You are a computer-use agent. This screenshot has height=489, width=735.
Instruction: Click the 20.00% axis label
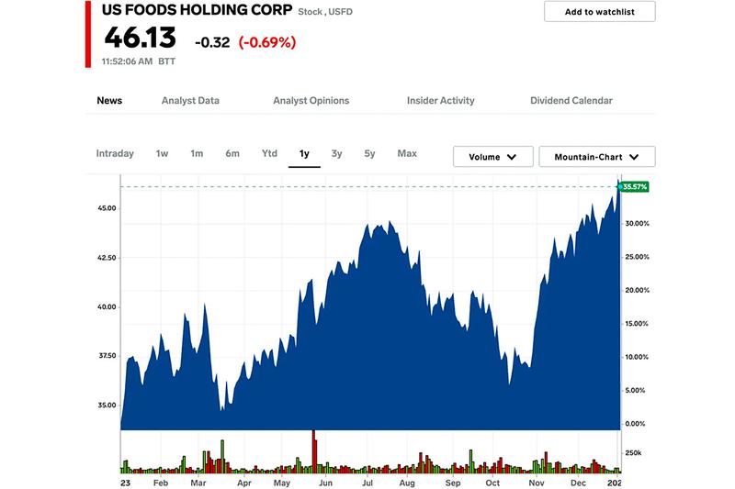click(637, 290)
